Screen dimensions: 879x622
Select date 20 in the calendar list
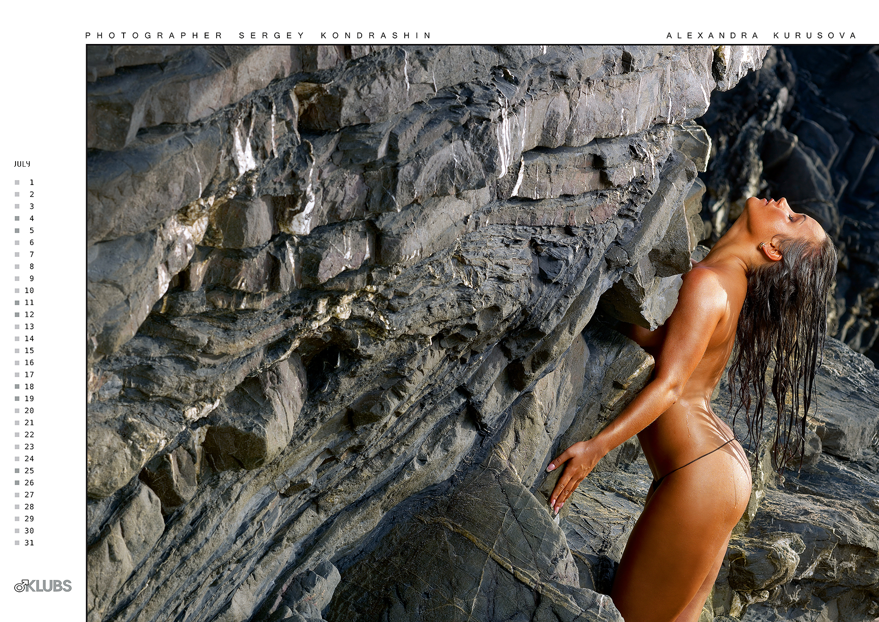click(29, 410)
